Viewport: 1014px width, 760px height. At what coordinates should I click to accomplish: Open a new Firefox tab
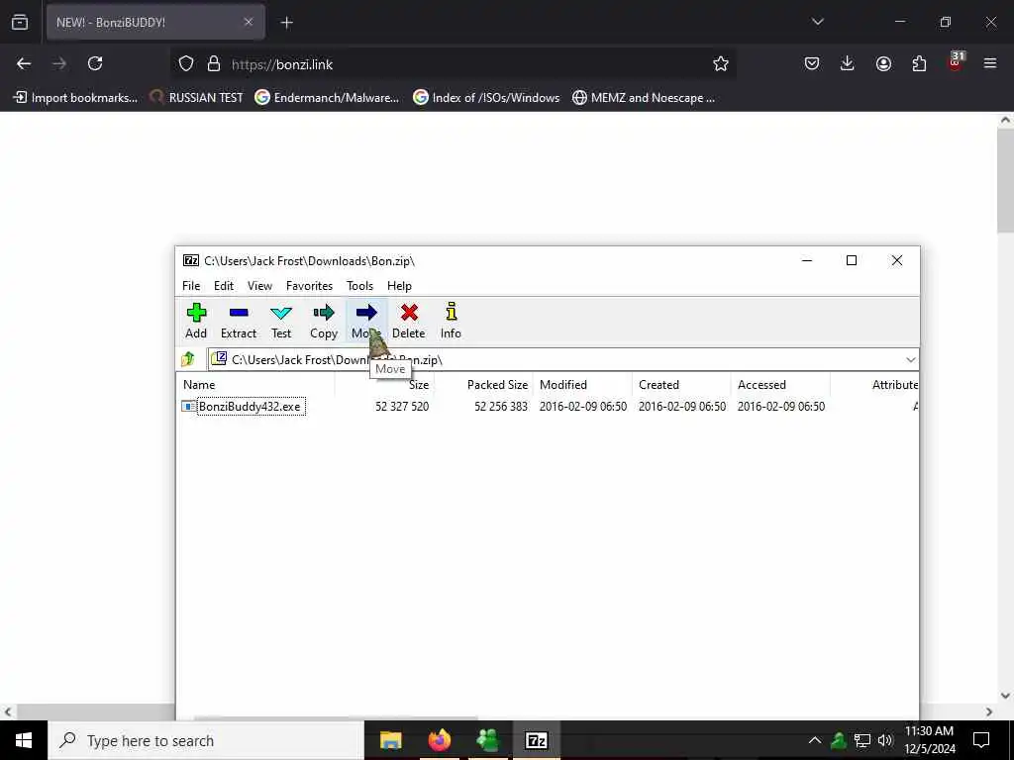(x=286, y=23)
